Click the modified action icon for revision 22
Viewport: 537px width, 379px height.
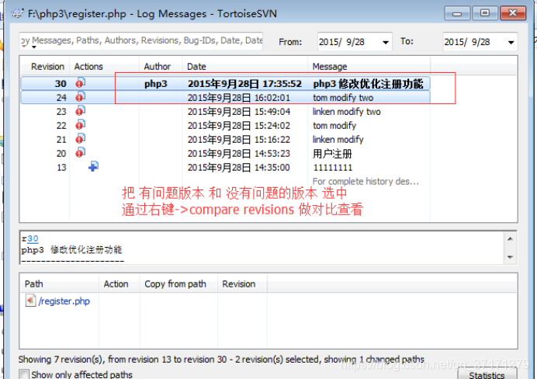click(x=81, y=125)
